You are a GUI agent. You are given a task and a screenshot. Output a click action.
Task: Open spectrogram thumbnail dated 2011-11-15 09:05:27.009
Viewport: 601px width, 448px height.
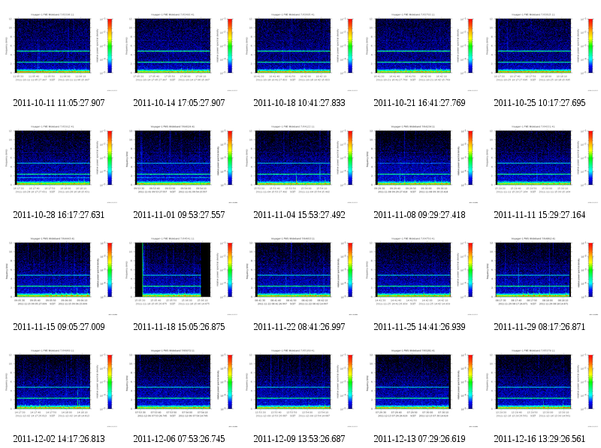60,276
